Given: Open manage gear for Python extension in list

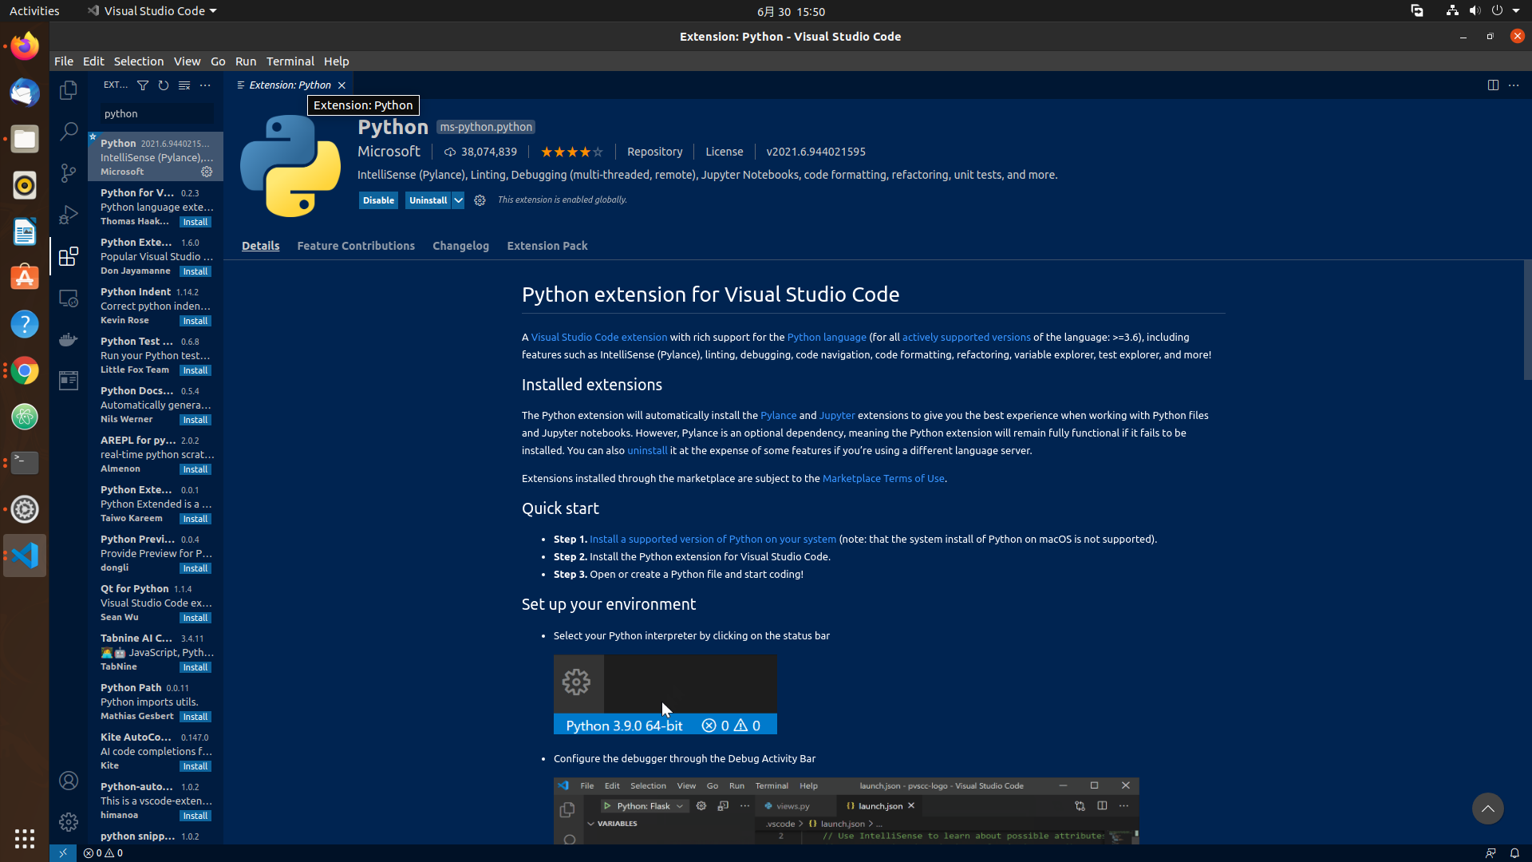Looking at the screenshot, I should 207,172.
